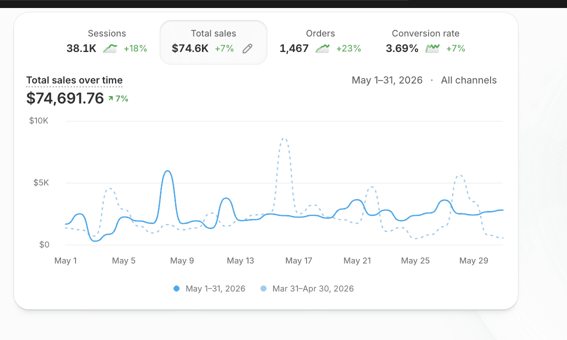Click the Sessions sparkline trend icon

(x=110, y=48)
